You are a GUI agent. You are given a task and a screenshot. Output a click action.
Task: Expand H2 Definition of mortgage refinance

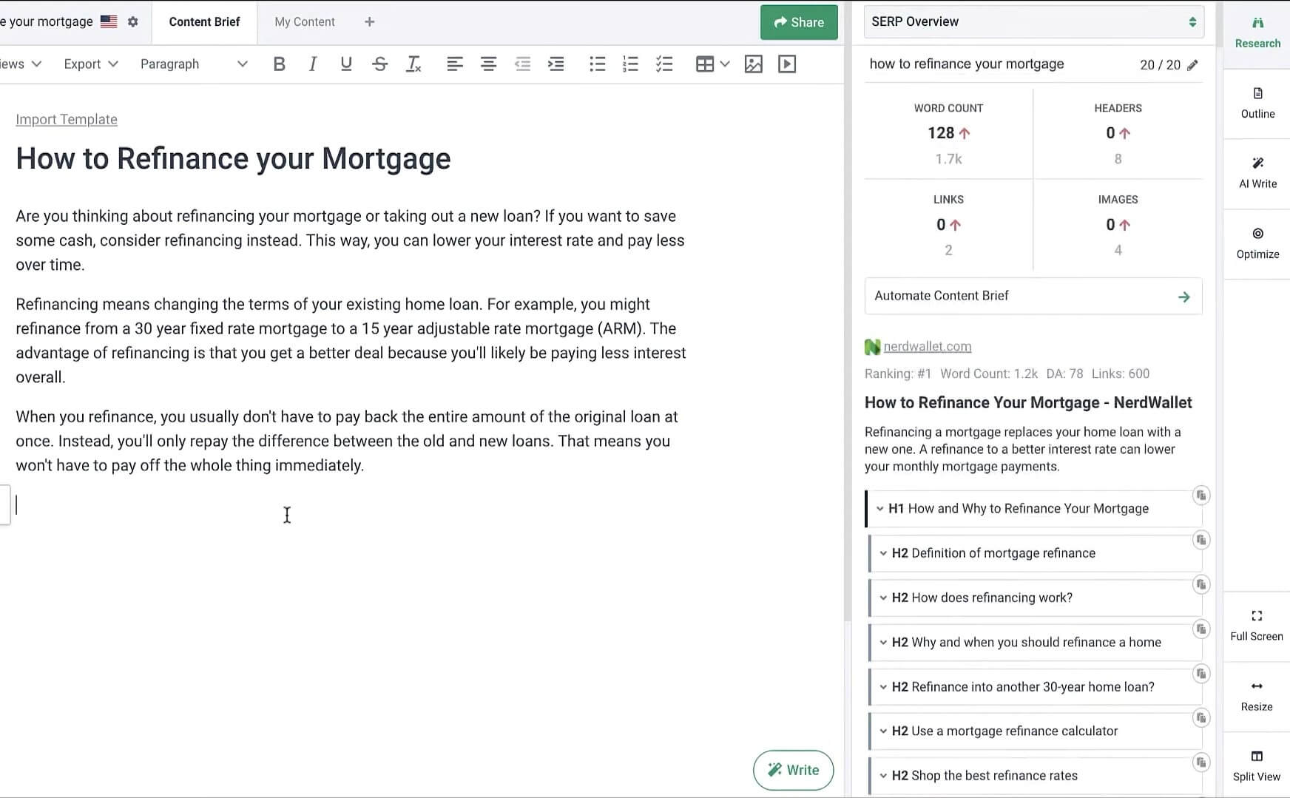(883, 553)
